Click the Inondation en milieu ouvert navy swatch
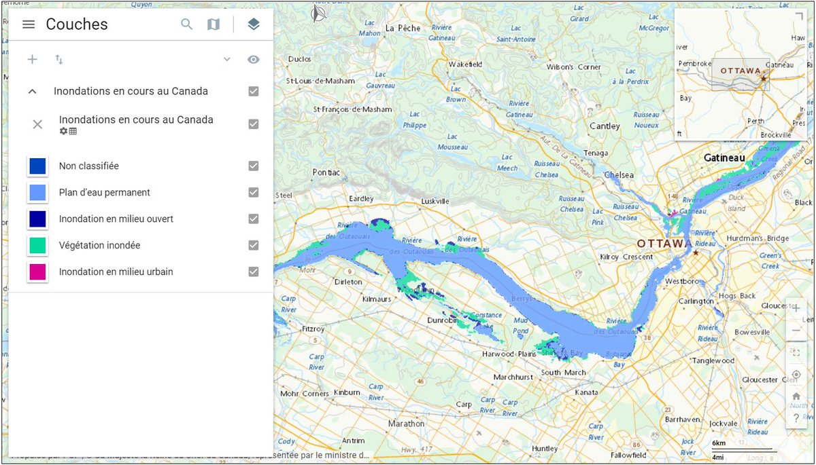Viewport: 816px width, 465px height. tap(37, 219)
